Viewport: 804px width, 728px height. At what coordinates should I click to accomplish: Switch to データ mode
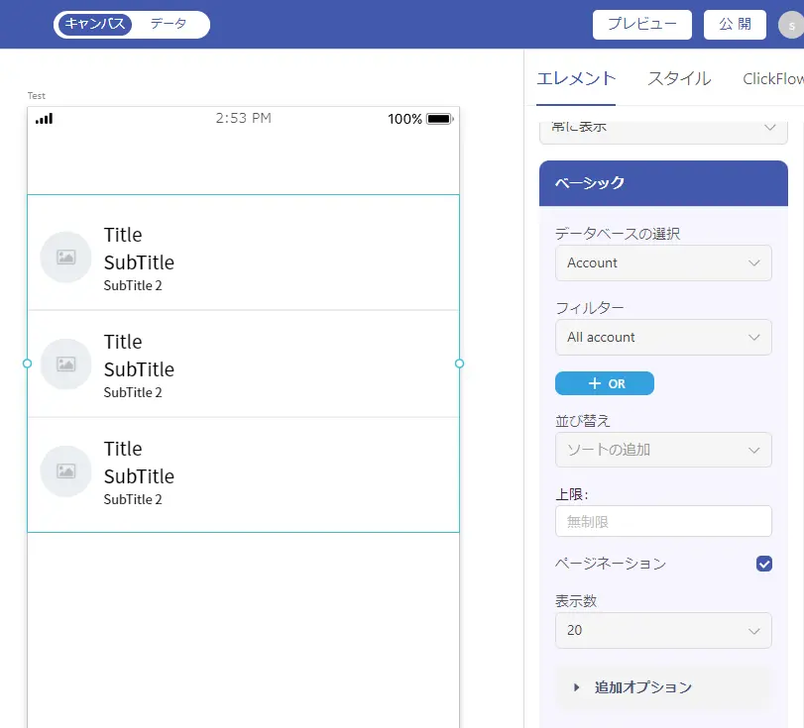coord(169,24)
